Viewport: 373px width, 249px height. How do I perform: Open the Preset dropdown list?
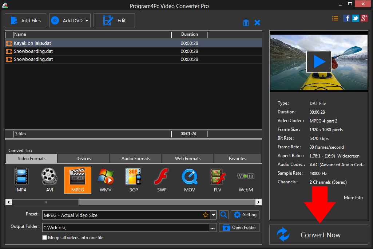pyautogui.click(x=214, y=215)
